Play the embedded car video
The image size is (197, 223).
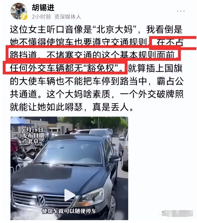coord(69,195)
